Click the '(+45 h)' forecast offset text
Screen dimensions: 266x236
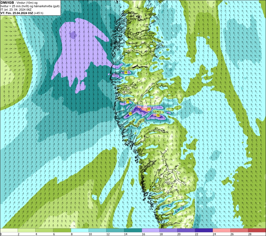click(39, 13)
